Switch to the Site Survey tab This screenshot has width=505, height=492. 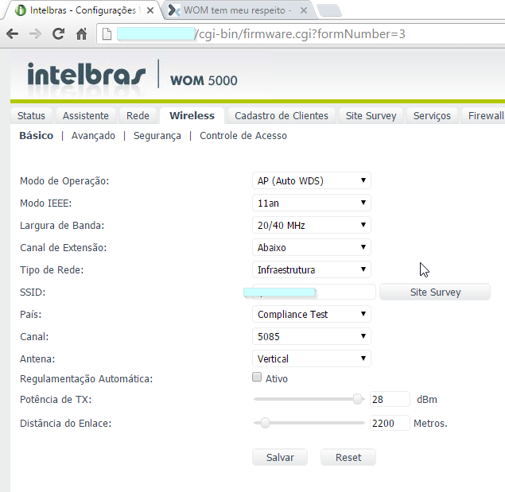point(371,115)
